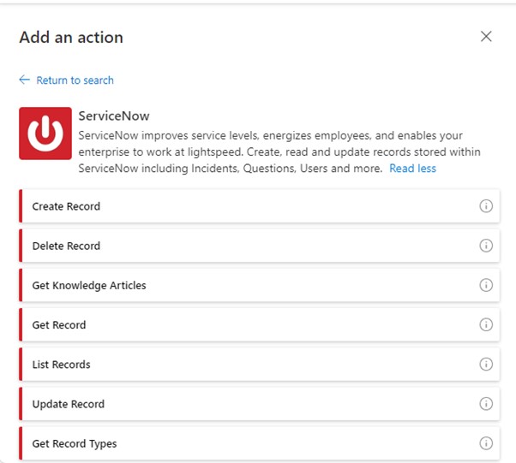
Task: Pick the Get Record Types action
Action: point(75,443)
